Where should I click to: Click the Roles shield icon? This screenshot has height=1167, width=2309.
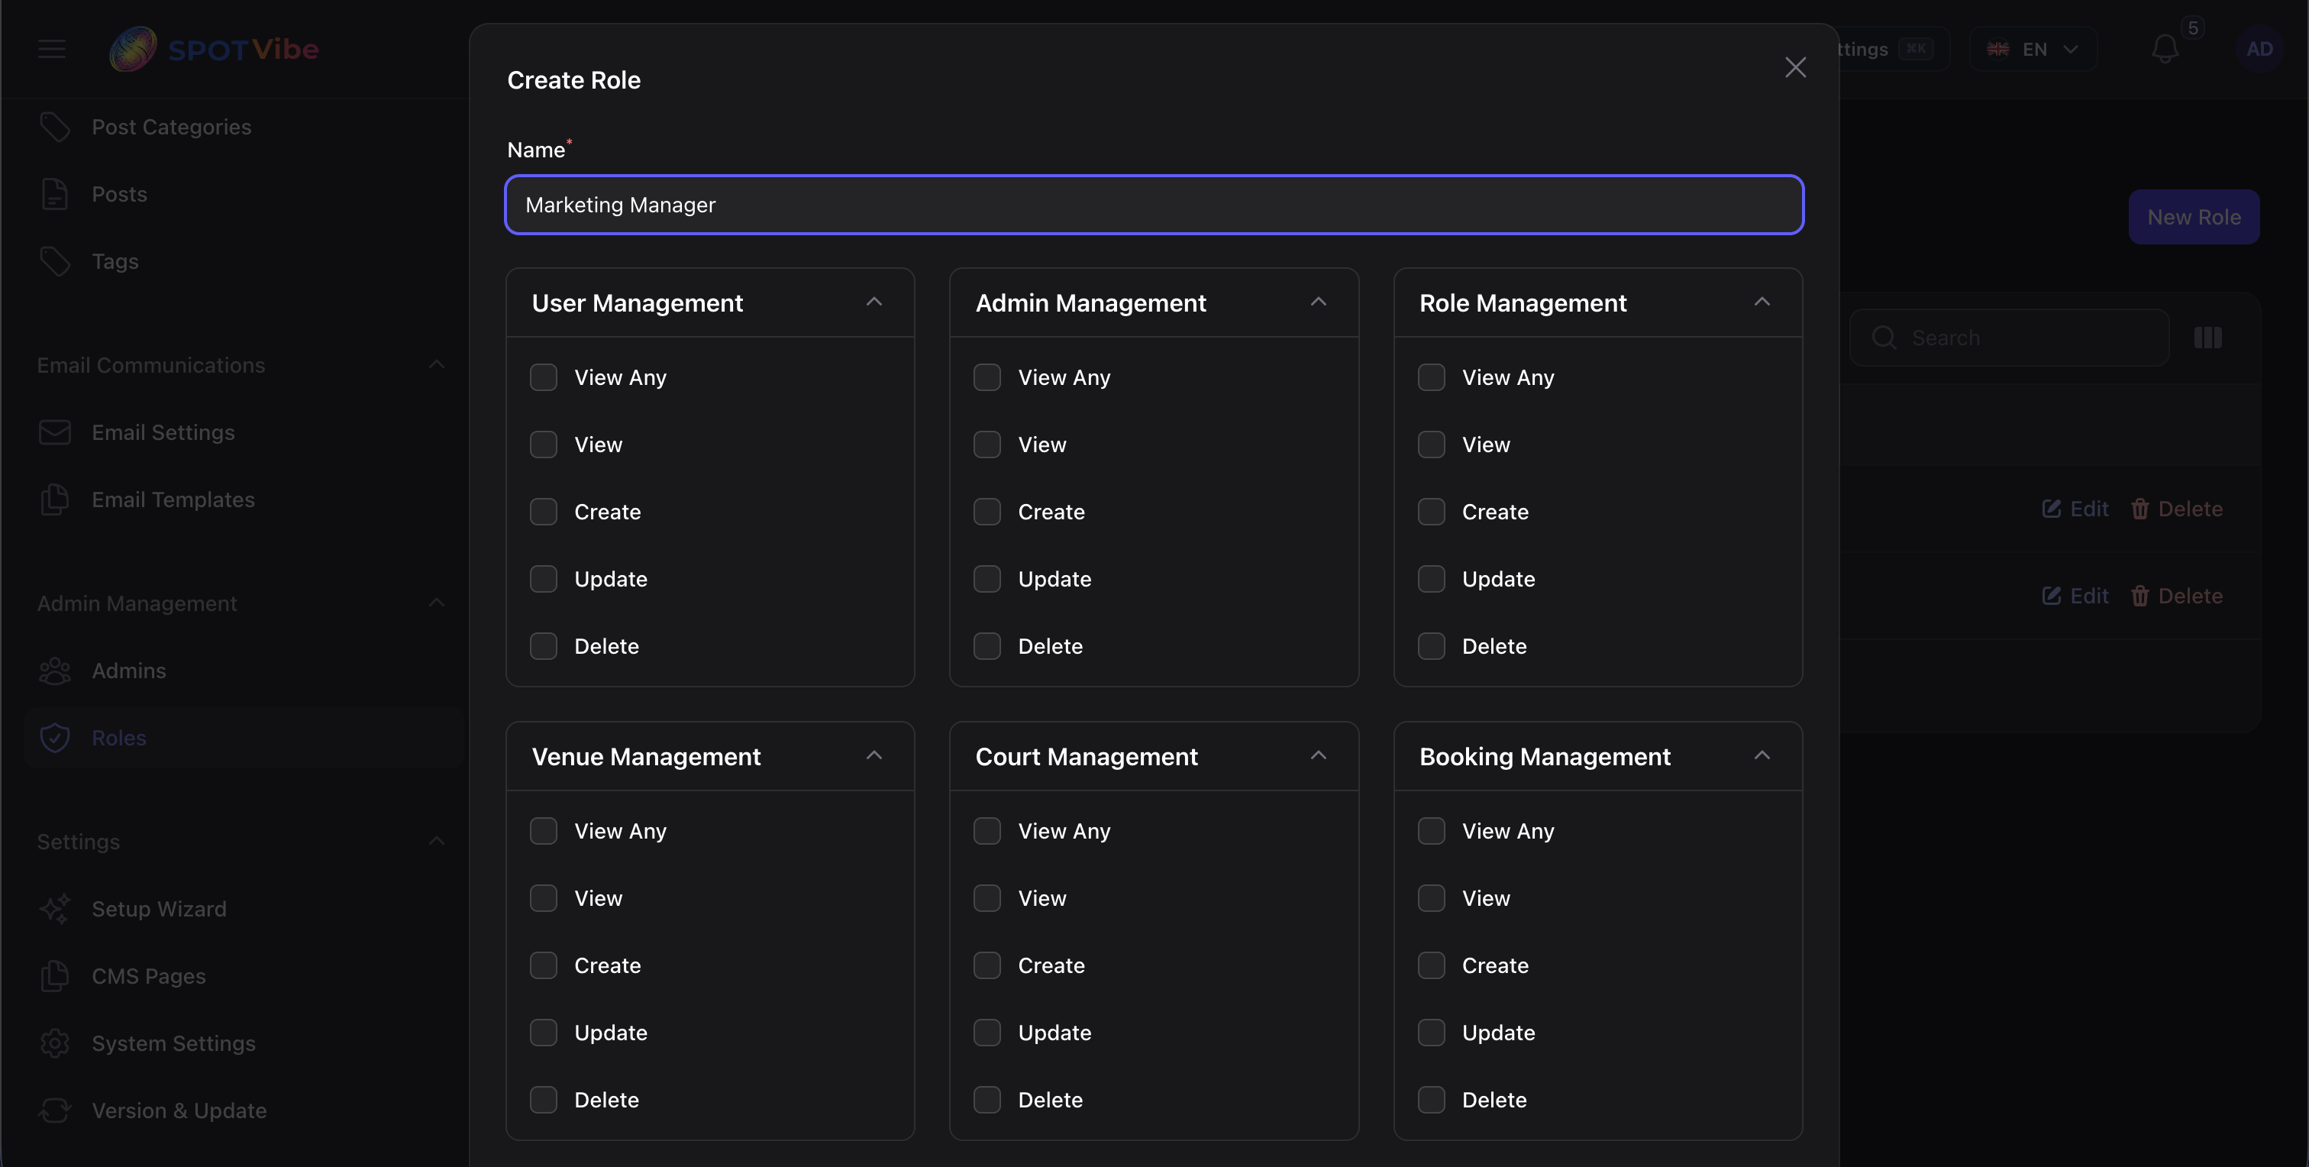pos(55,739)
